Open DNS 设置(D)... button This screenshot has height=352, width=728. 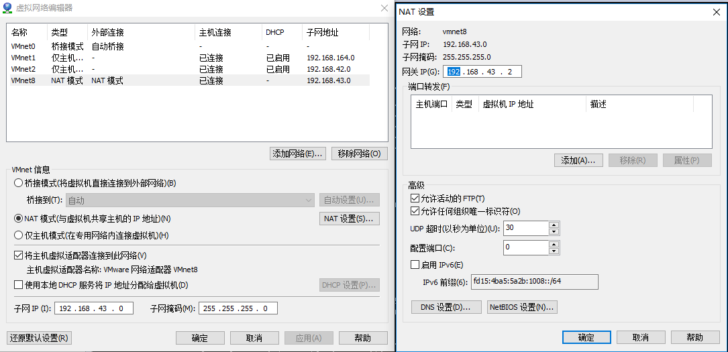coord(446,307)
